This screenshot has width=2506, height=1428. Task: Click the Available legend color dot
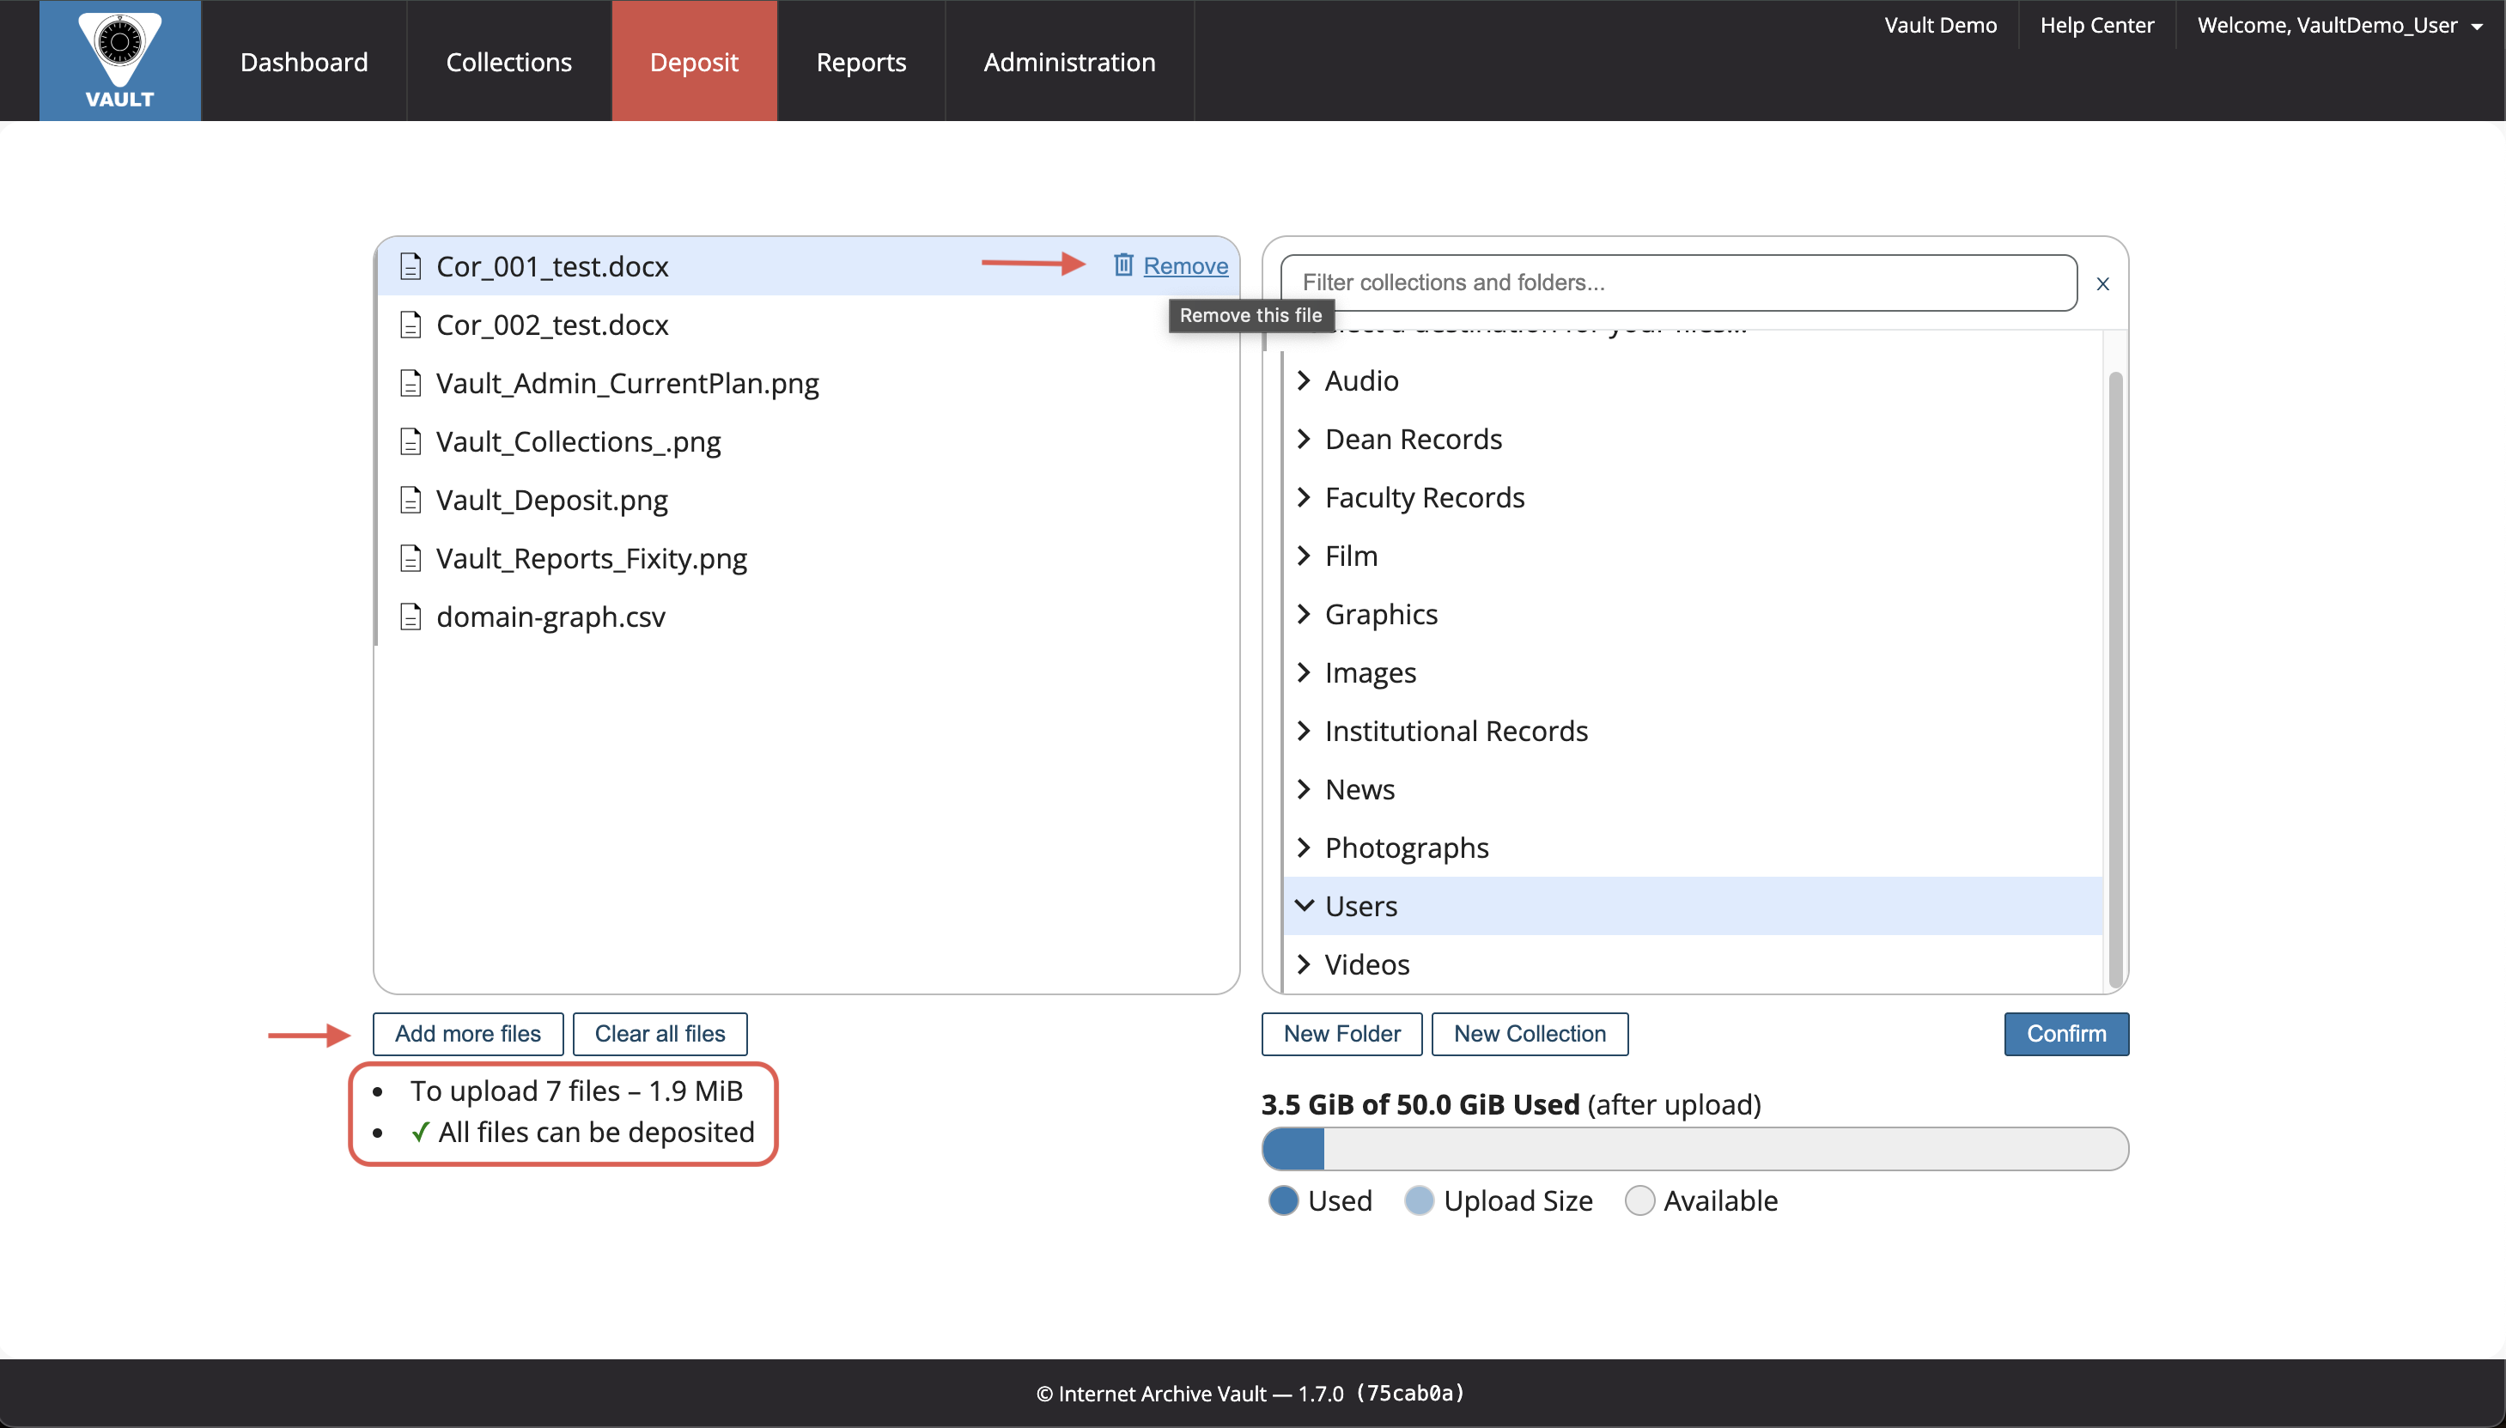coord(1640,1200)
